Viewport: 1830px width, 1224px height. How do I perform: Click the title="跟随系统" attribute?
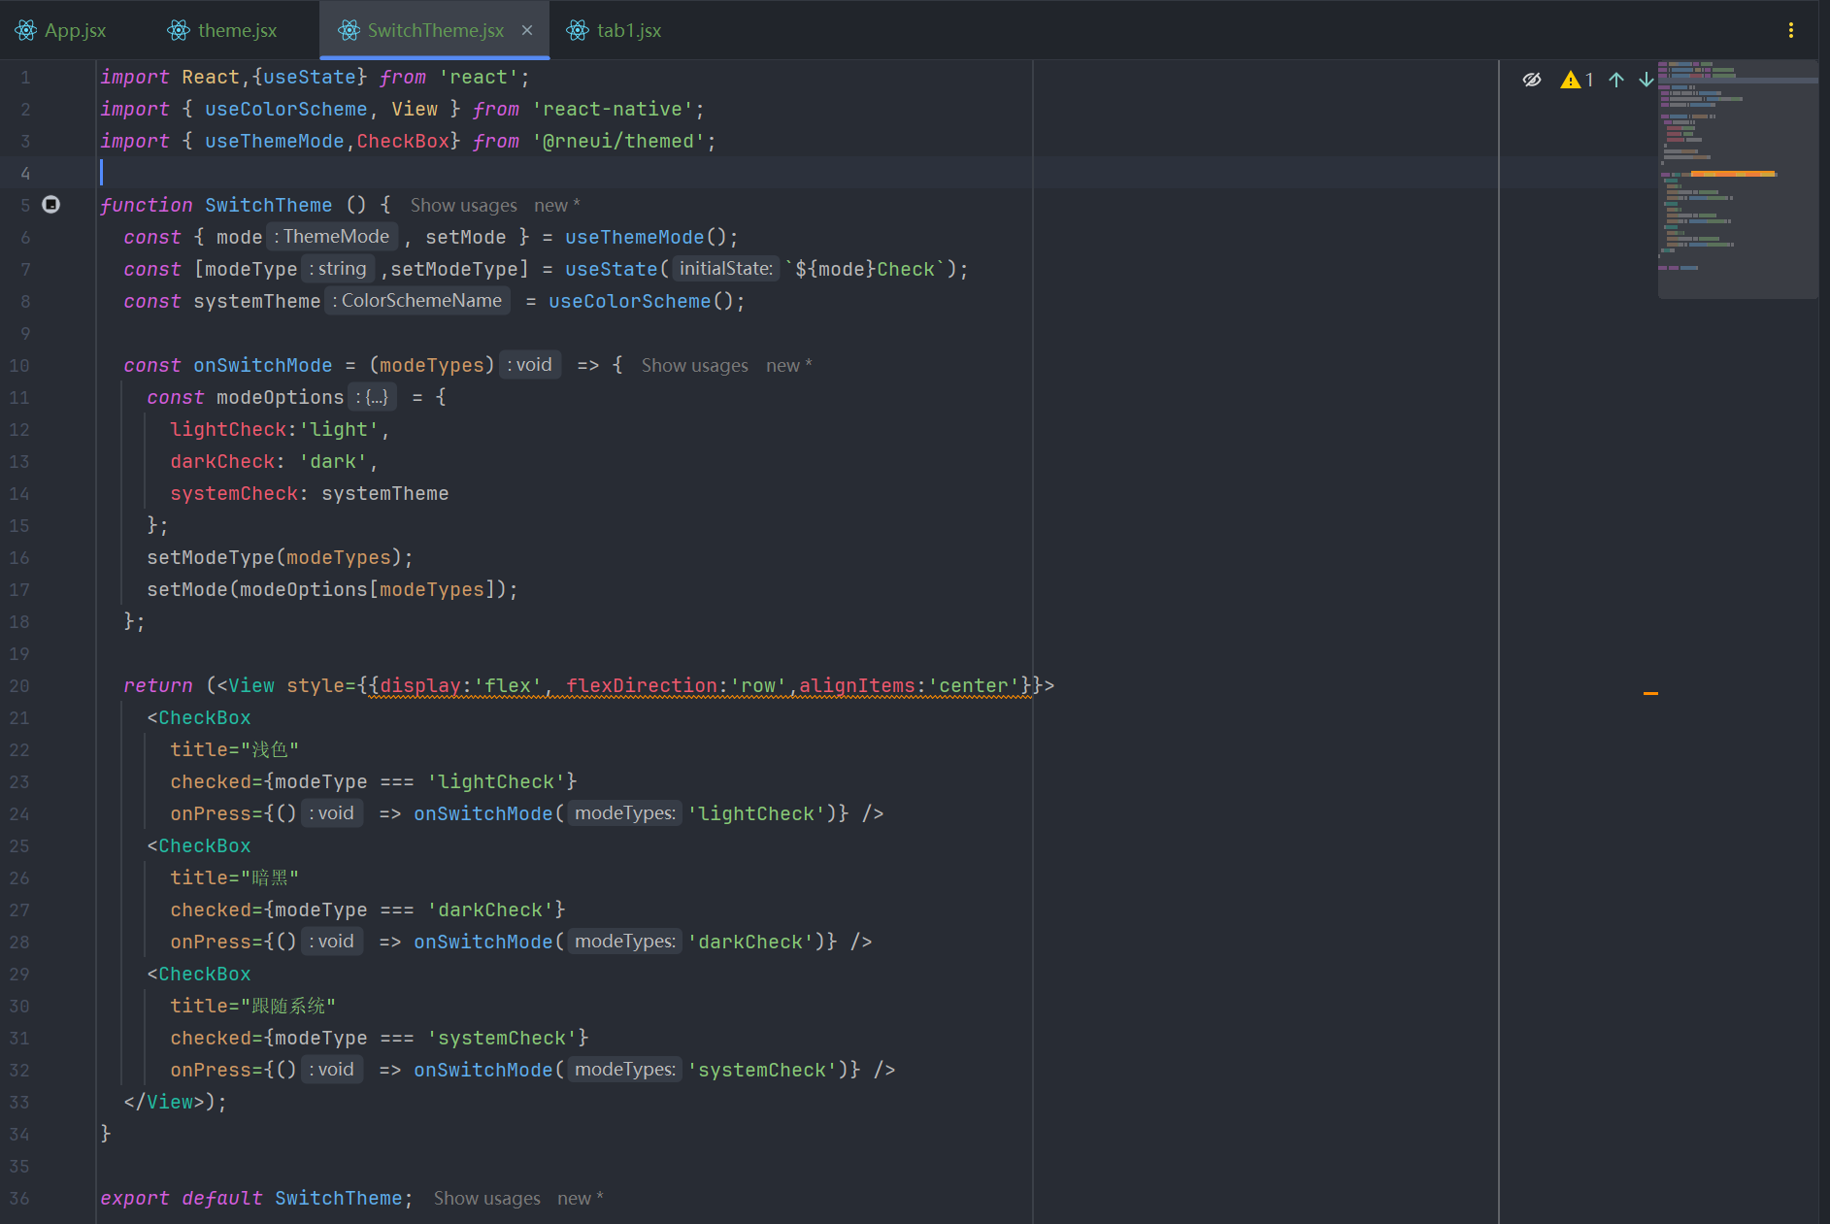[x=252, y=1006]
